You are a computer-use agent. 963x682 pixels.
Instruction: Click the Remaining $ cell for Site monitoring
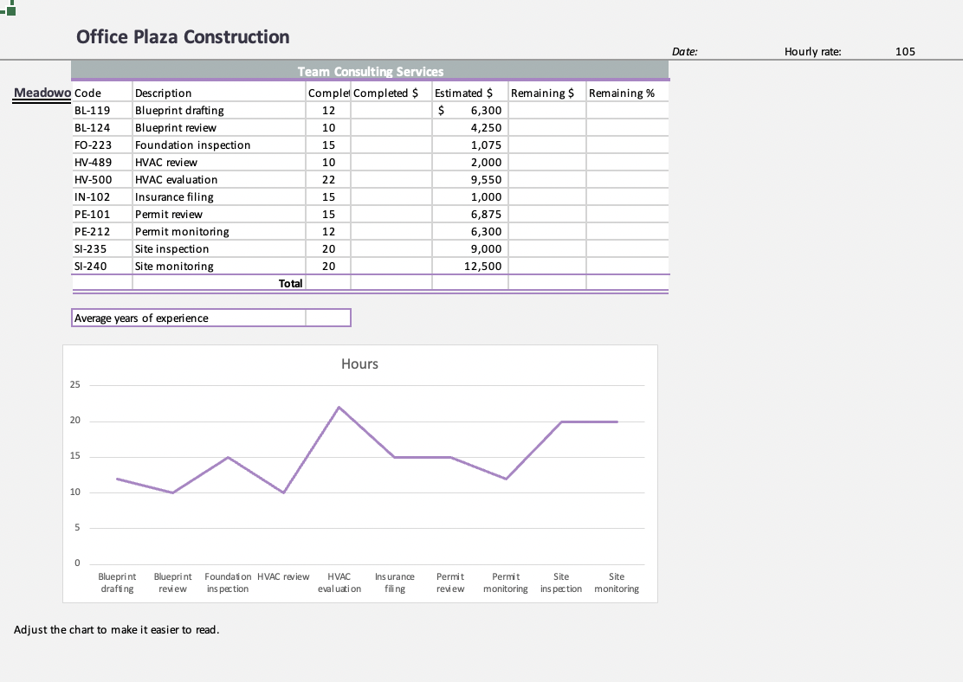pyautogui.click(x=547, y=266)
